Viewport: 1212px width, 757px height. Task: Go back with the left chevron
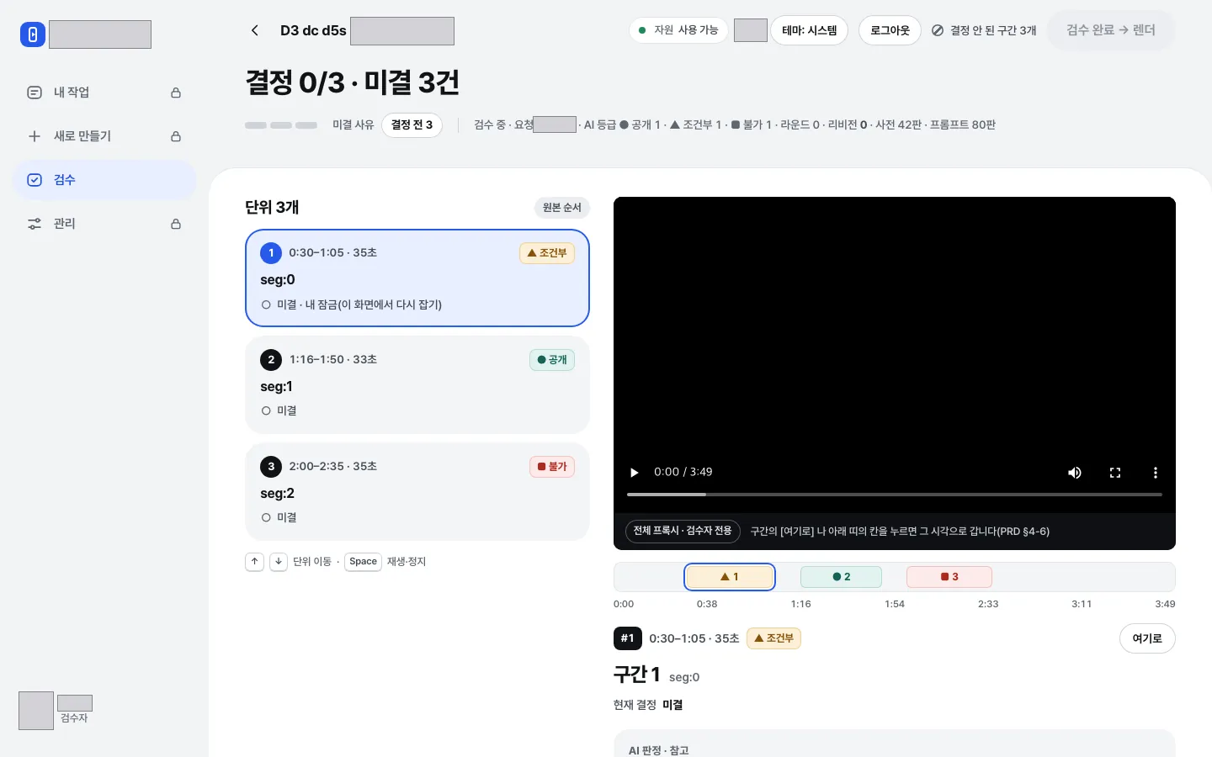click(x=255, y=30)
